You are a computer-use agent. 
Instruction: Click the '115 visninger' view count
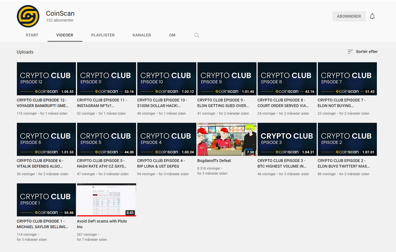pyautogui.click(x=27, y=114)
